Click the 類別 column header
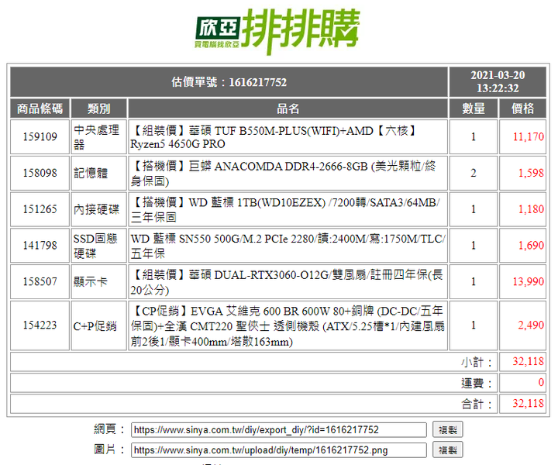 [x=99, y=108]
